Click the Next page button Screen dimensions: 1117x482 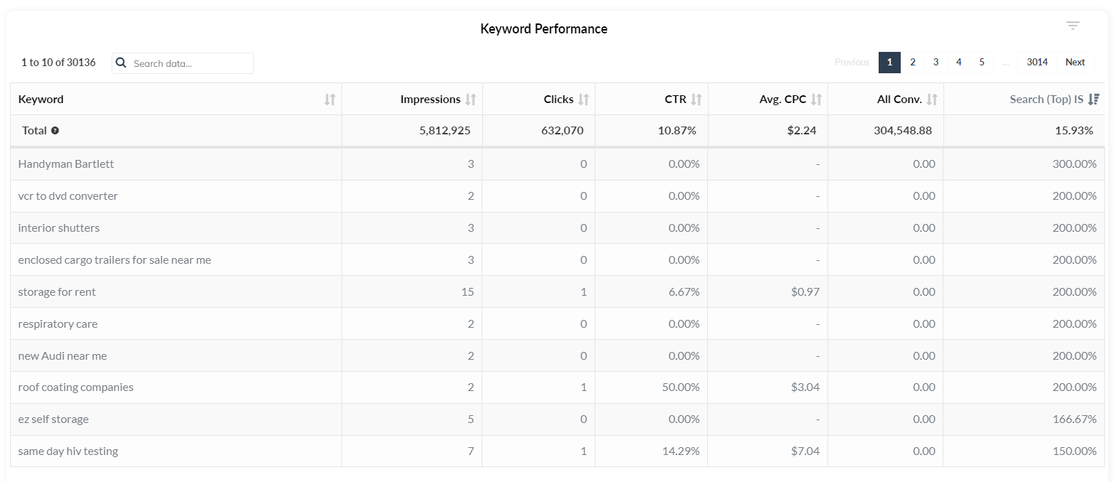[x=1075, y=63]
